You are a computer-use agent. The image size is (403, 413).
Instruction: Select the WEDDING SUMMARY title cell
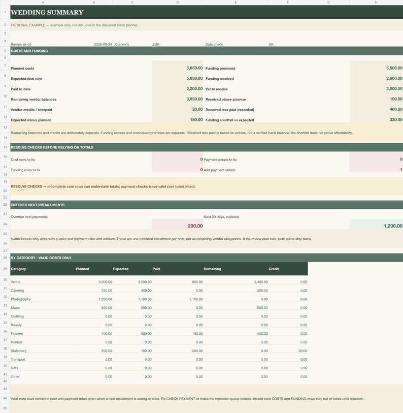point(207,12)
